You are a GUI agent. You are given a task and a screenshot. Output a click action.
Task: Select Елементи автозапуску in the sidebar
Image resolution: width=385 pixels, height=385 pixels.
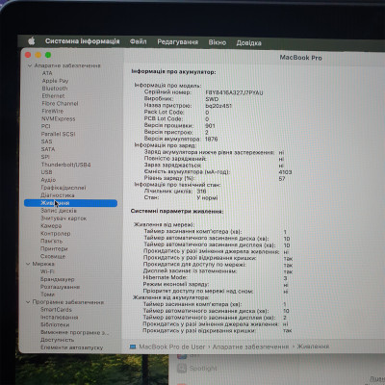(x=71, y=347)
